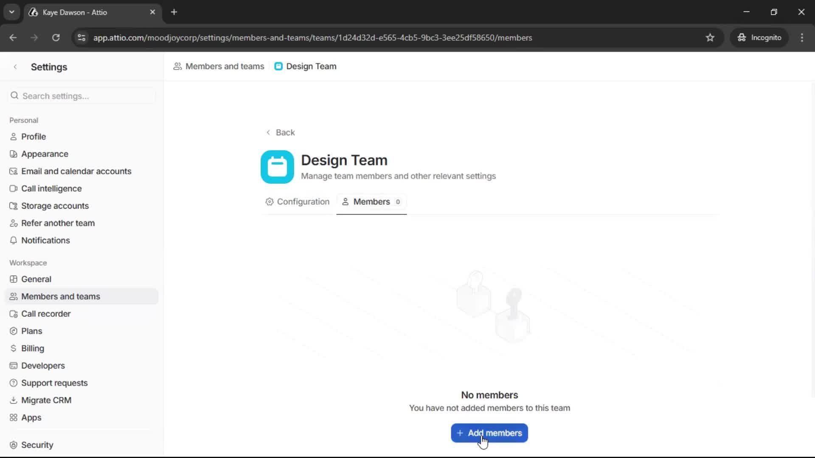Click the Design Team calendar logo icon

pyautogui.click(x=277, y=167)
